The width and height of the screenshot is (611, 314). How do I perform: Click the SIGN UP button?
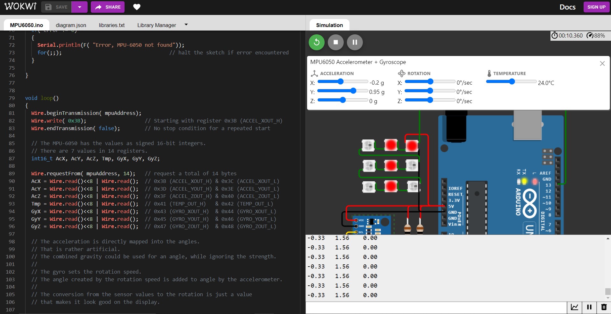coord(596,7)
